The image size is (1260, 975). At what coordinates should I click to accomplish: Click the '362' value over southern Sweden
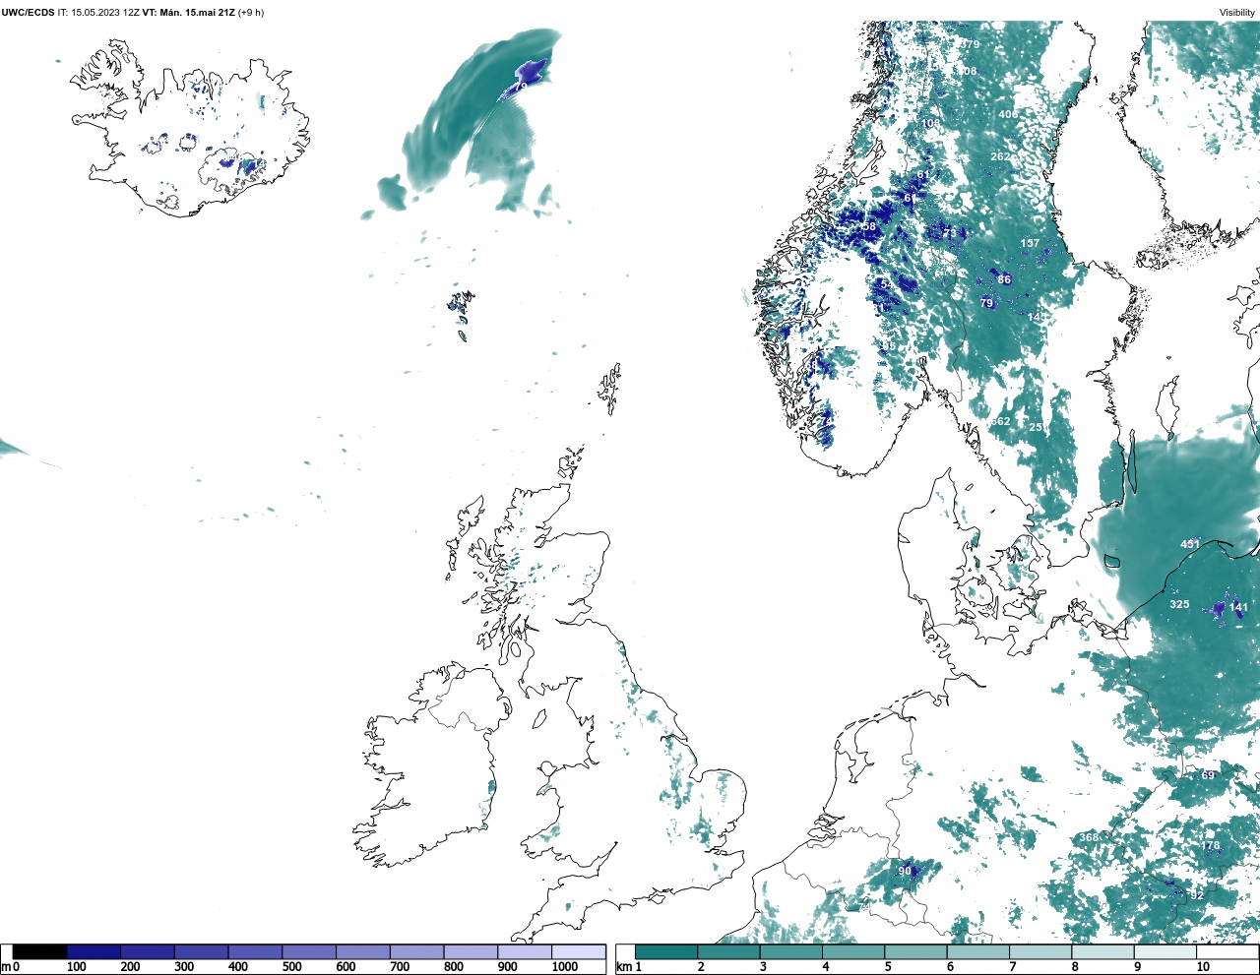[x=1000, y=421]
